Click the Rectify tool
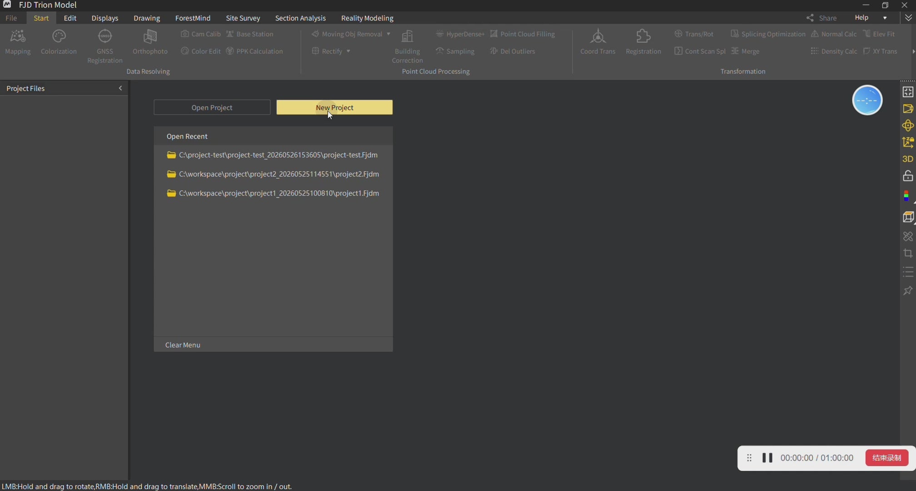916x491 pixels. click(327, 51)
